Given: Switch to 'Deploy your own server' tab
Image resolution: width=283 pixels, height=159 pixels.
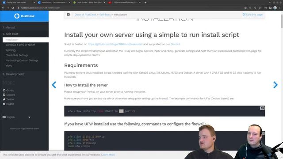Looking at the screenshot, I should [x=18, y=3].
